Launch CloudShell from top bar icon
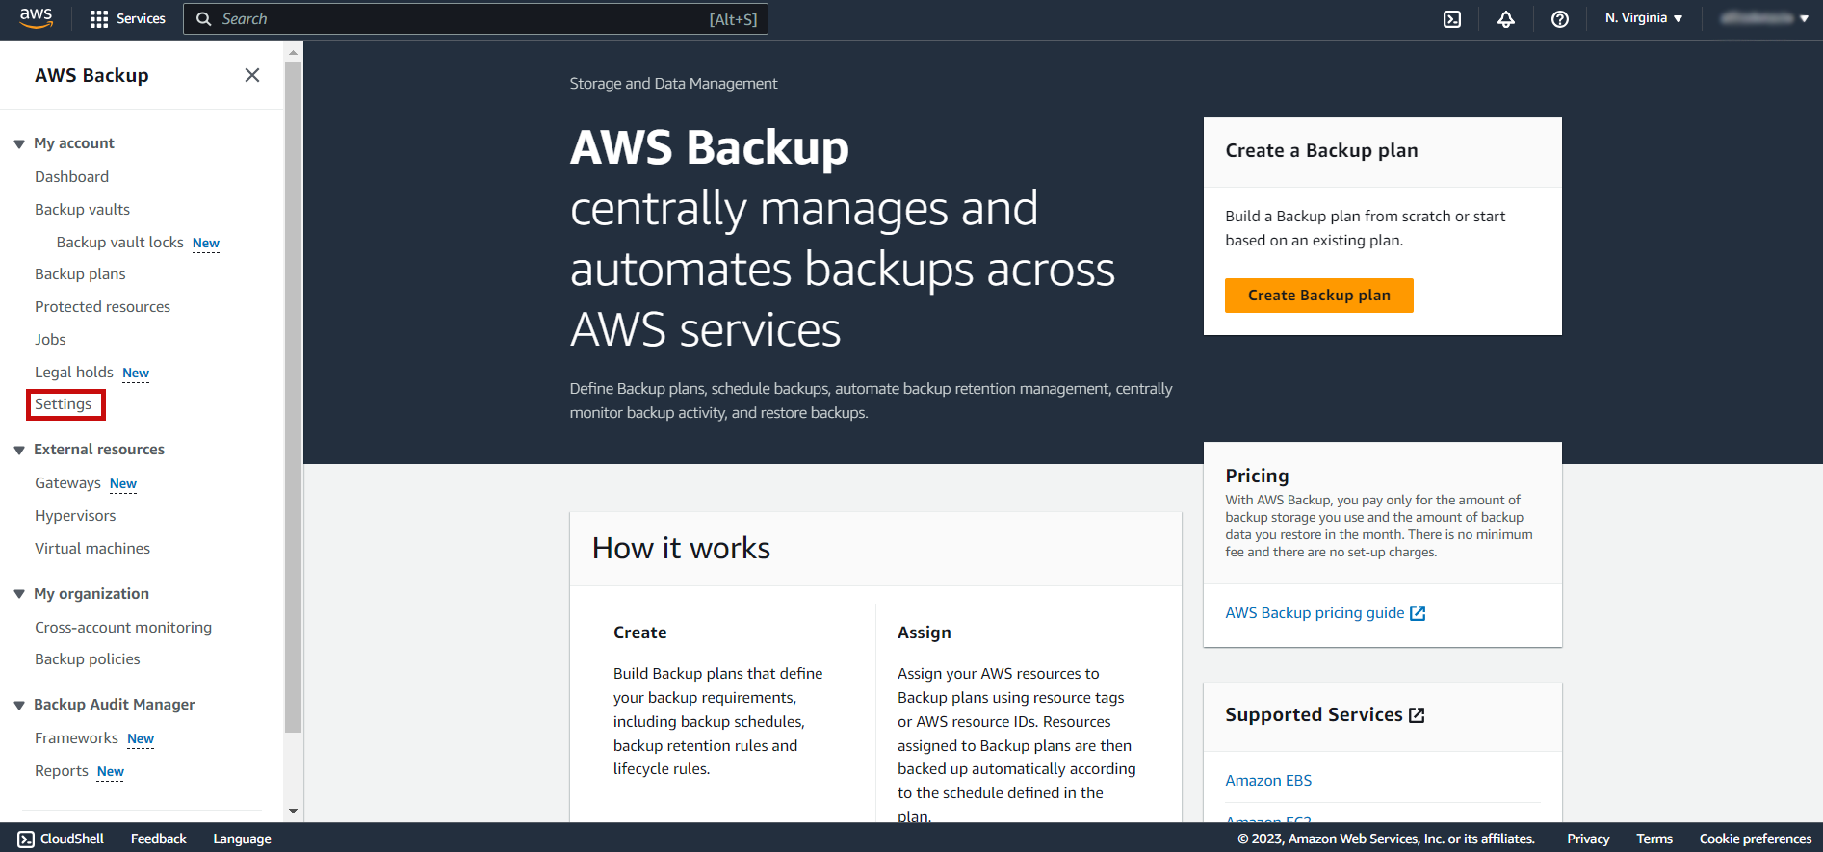The image size is (1823, 852). pyautogui.click(x=1452, y=19)
